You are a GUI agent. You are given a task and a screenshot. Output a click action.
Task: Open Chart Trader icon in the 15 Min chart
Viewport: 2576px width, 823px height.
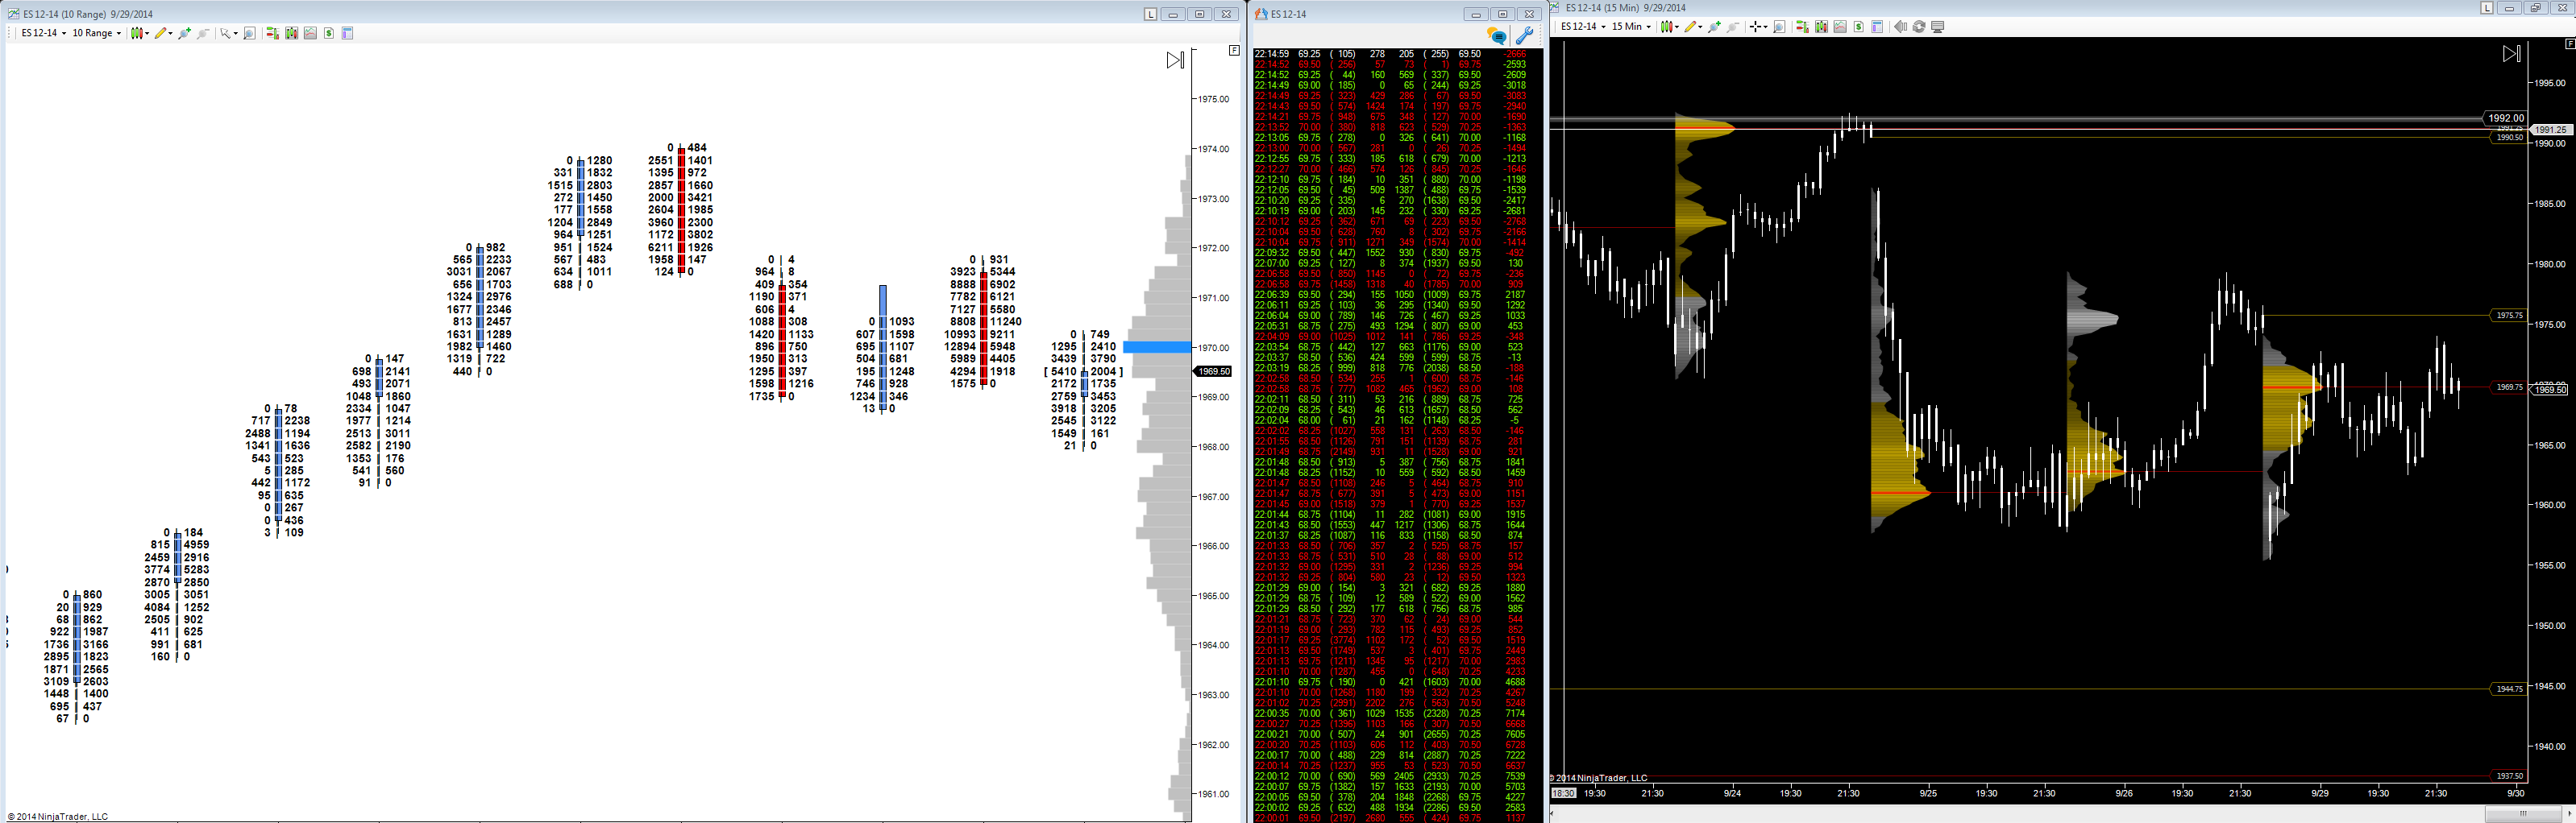[x=1802, y=27]
